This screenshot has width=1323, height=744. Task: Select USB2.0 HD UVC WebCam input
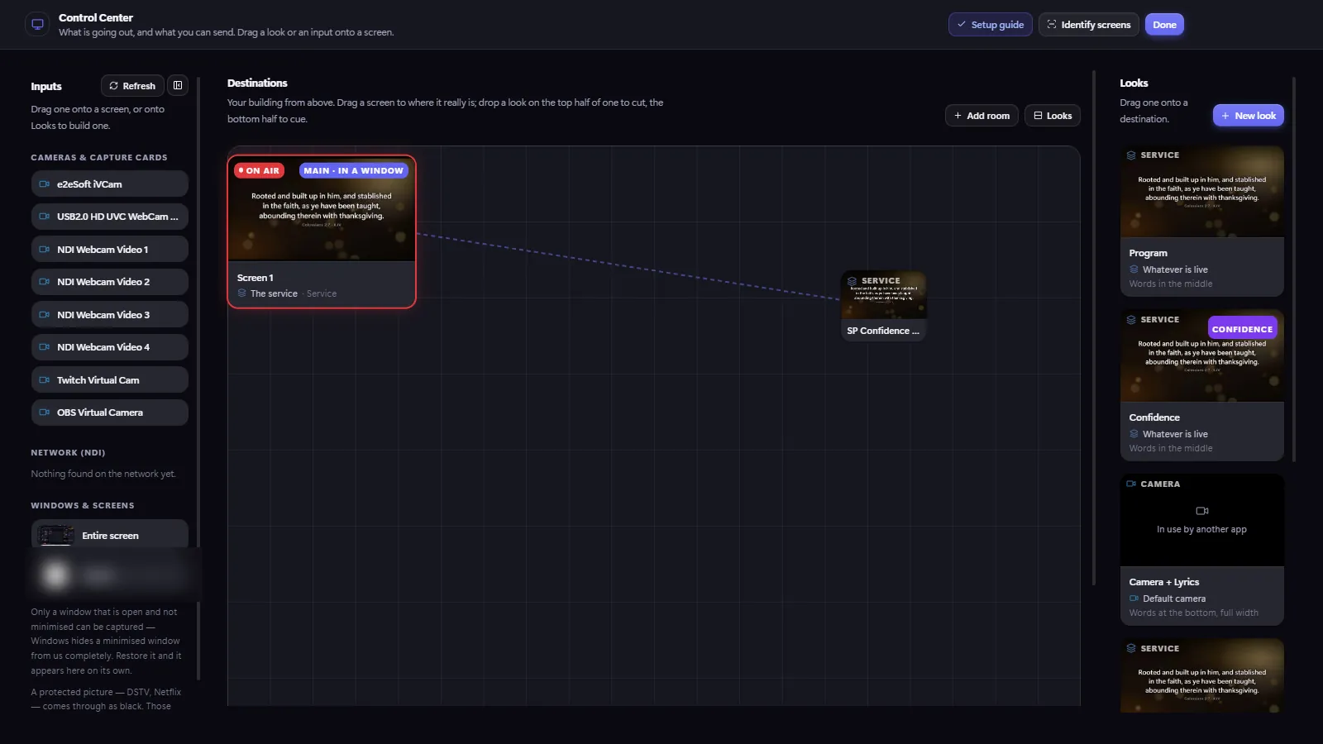point(110,217)
